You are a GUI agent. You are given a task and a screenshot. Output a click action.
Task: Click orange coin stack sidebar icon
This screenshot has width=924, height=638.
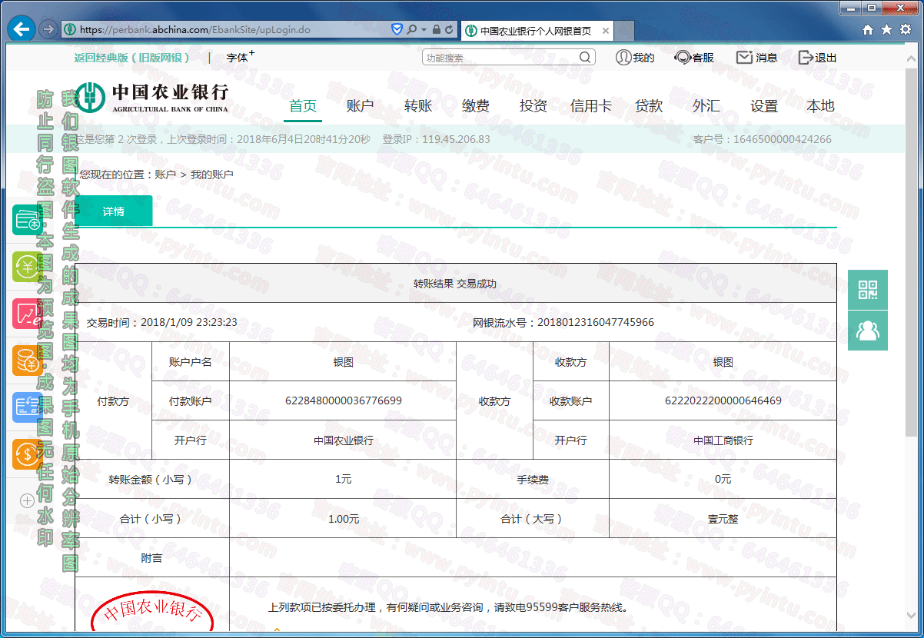click(x=28, y=361)
